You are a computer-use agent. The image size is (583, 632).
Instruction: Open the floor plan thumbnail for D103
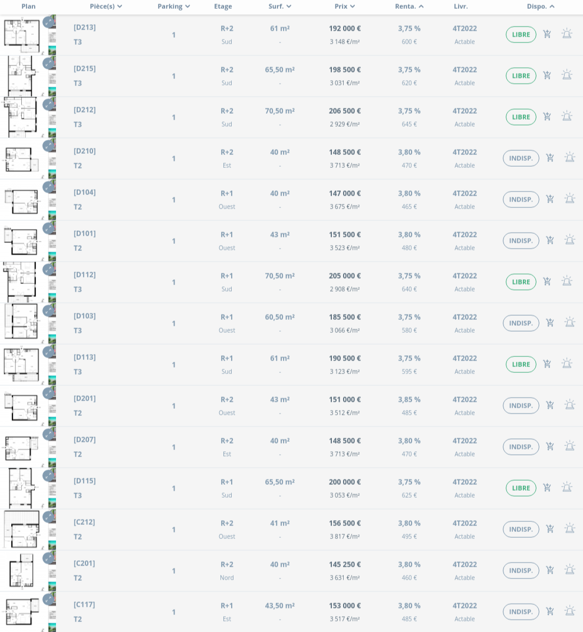tap(21, 323)
